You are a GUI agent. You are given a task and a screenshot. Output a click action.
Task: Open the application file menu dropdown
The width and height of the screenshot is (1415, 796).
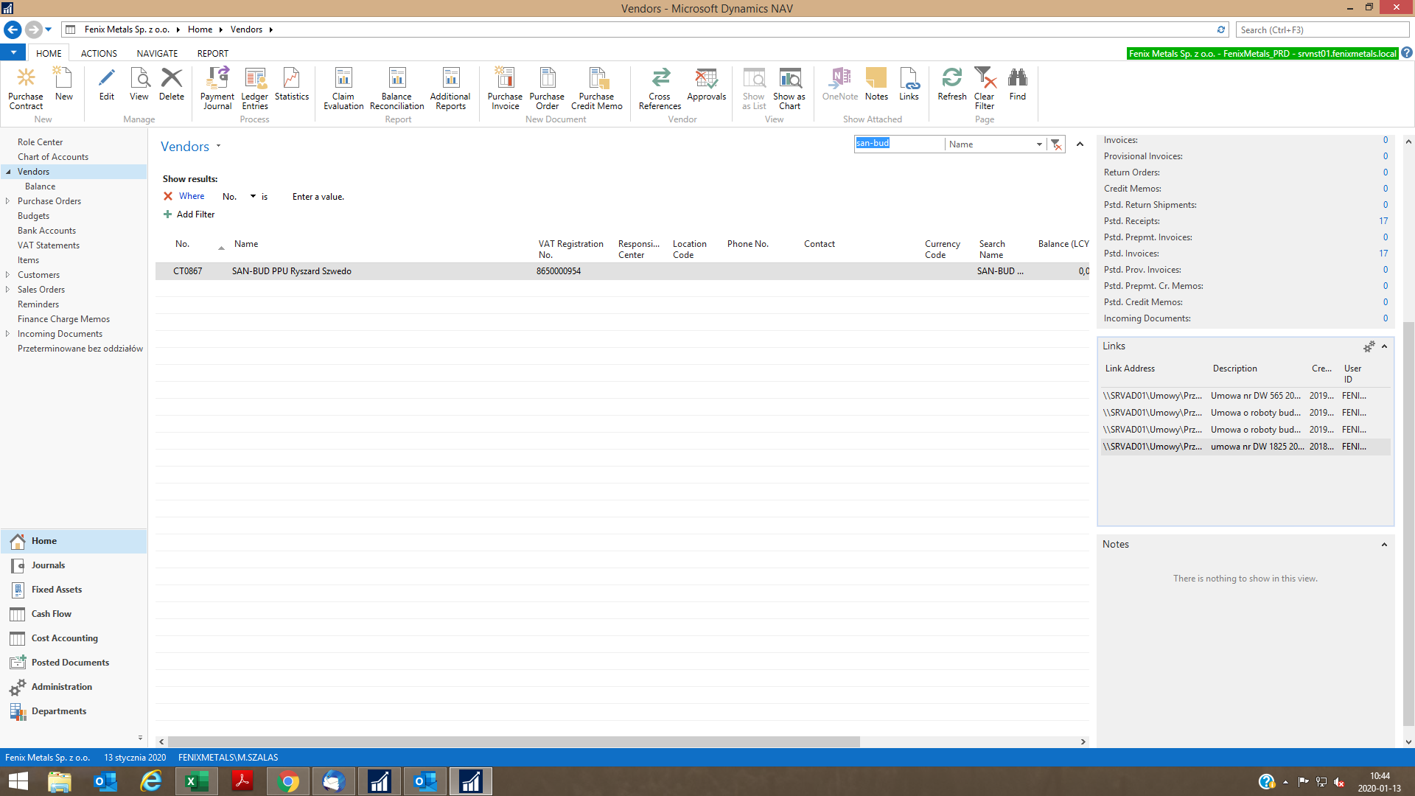[13, 52]
